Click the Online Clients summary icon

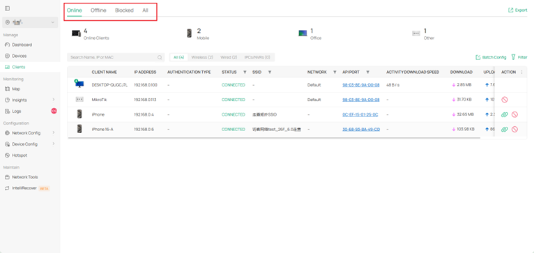pyautogui.click(x=76, y=33)
